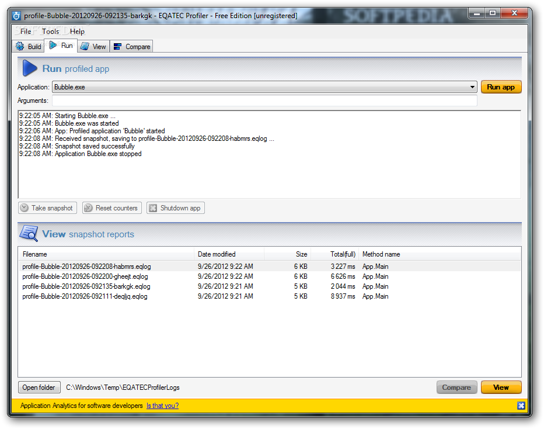
Task: Sort by the Filename column header
Action: [x=106, y=254]
